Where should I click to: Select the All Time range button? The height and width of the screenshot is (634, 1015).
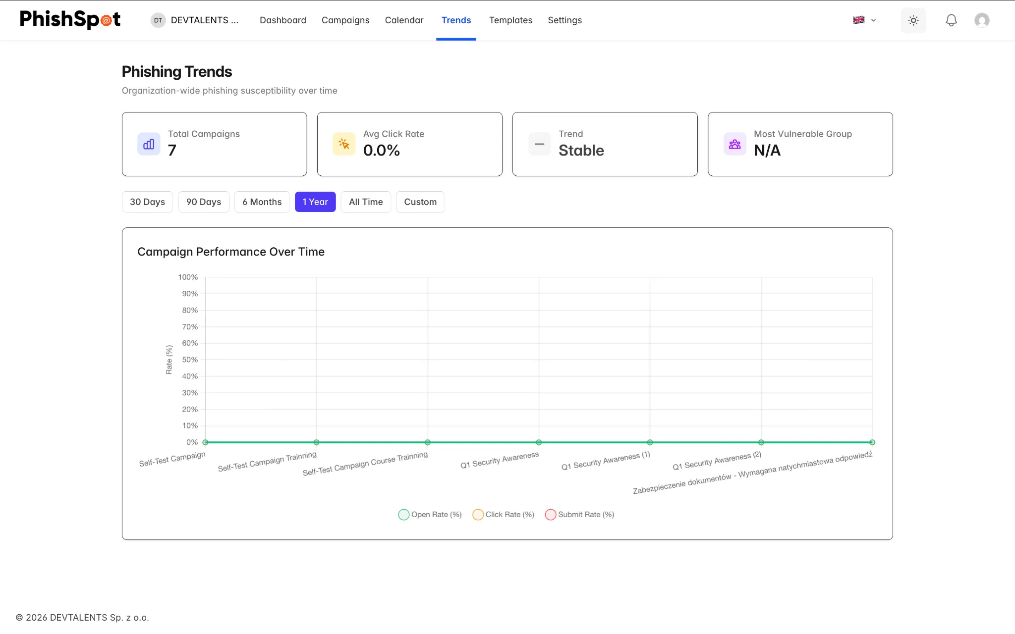pyautogui.click(x=366, y=202)
